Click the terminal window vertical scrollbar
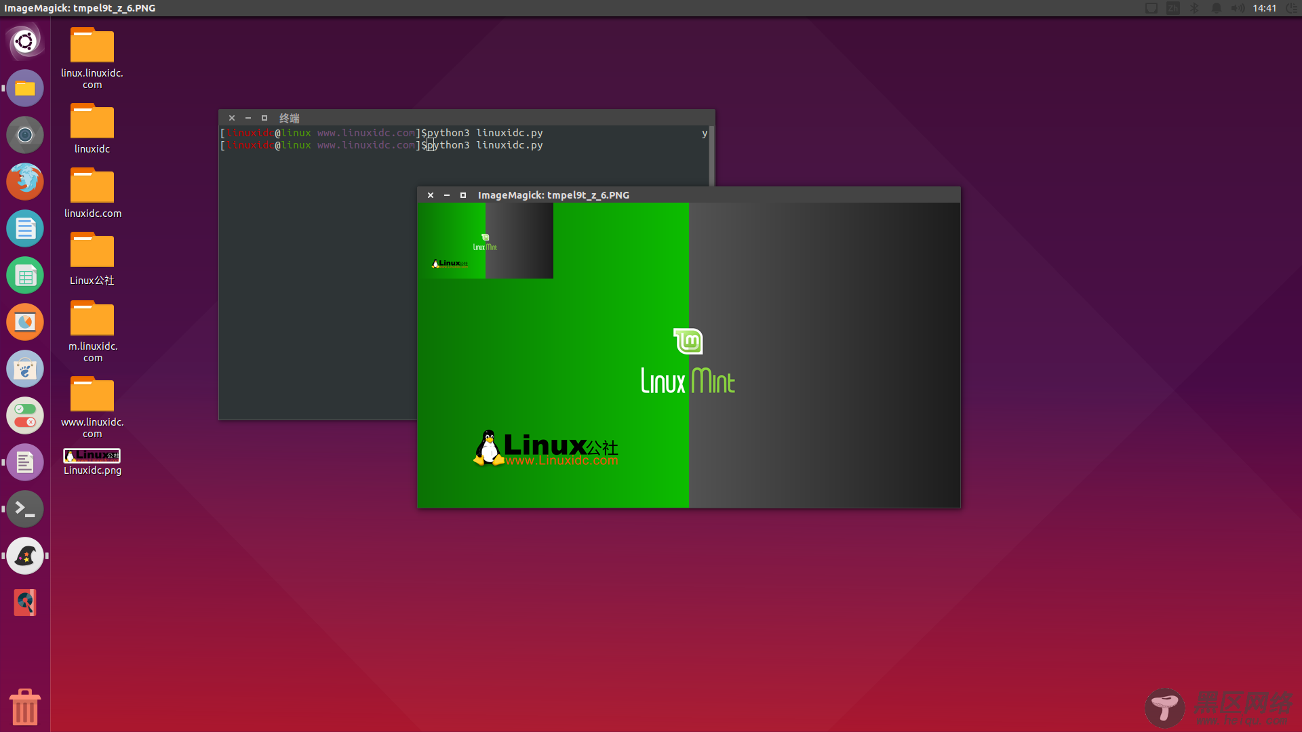 [711, 156]
